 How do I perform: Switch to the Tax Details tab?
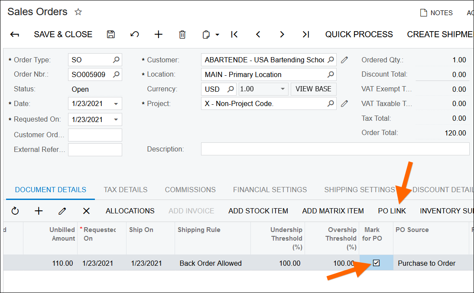point(125,190)
